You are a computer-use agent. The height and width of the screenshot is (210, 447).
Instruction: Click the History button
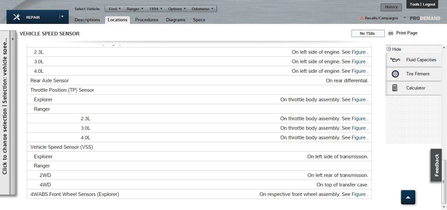coord(391,7)
